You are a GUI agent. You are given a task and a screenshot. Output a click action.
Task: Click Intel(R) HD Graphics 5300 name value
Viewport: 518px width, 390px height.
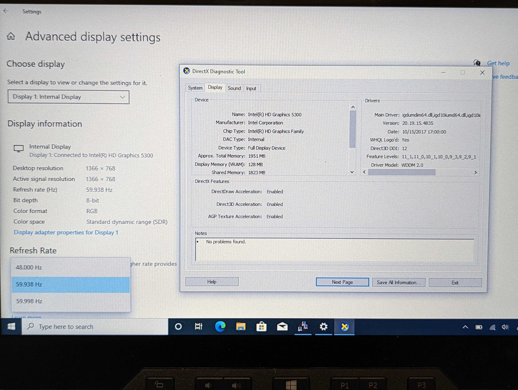pyautogui.click(x=275, y=114)
